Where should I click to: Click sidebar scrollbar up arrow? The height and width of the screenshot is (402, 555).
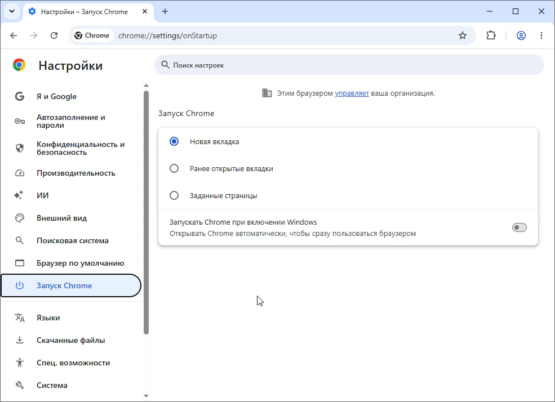tap(146, 86)
